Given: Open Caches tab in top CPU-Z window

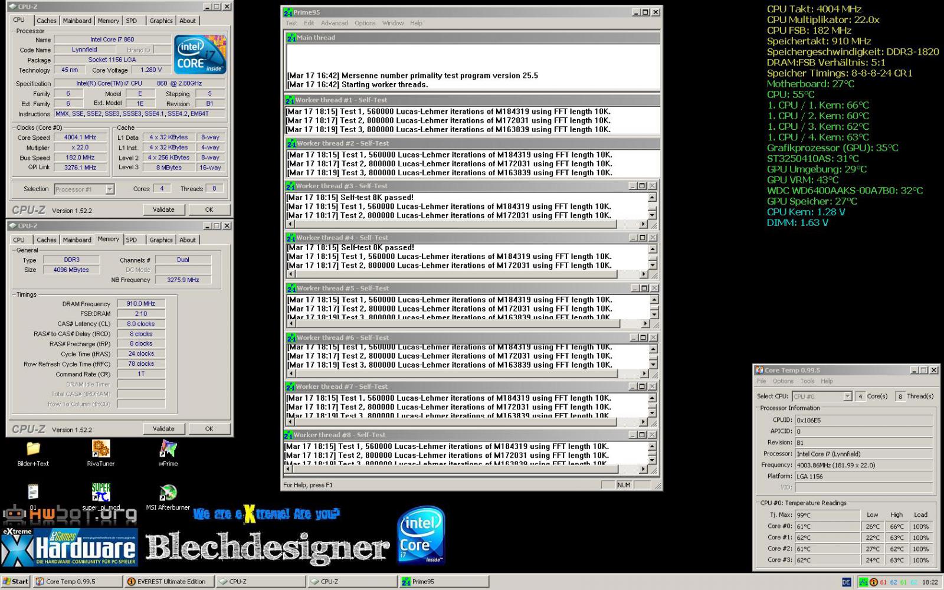Looking at the screenshot, I should pyautogui.click(x=47, y=21).
